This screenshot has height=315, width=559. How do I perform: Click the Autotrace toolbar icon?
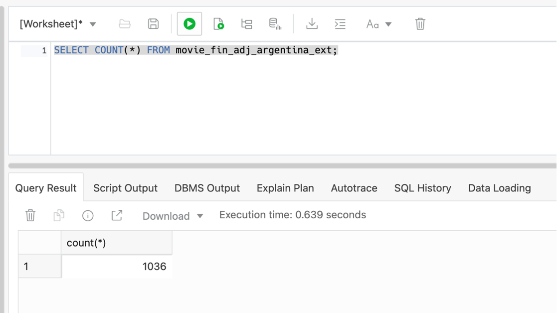(x=275, y=24)
